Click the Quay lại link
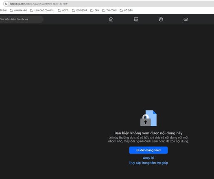This screenshot has width=214, height=179. pos(148,158)
